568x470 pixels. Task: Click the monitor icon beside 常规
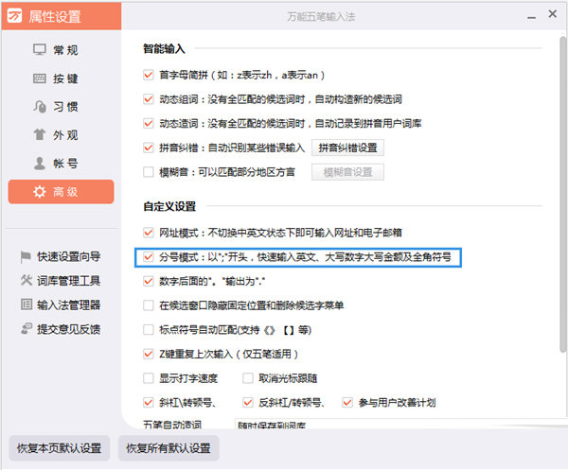tap(40, 49)
